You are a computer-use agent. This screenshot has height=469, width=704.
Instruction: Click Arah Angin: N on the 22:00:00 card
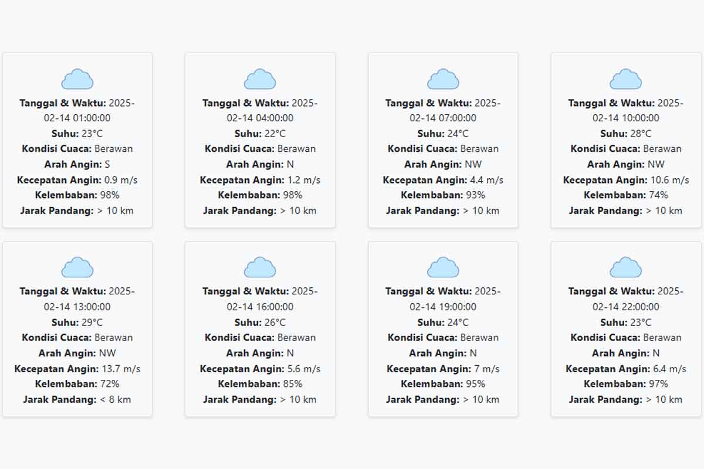pyautogui.click(x=626, y=353)
